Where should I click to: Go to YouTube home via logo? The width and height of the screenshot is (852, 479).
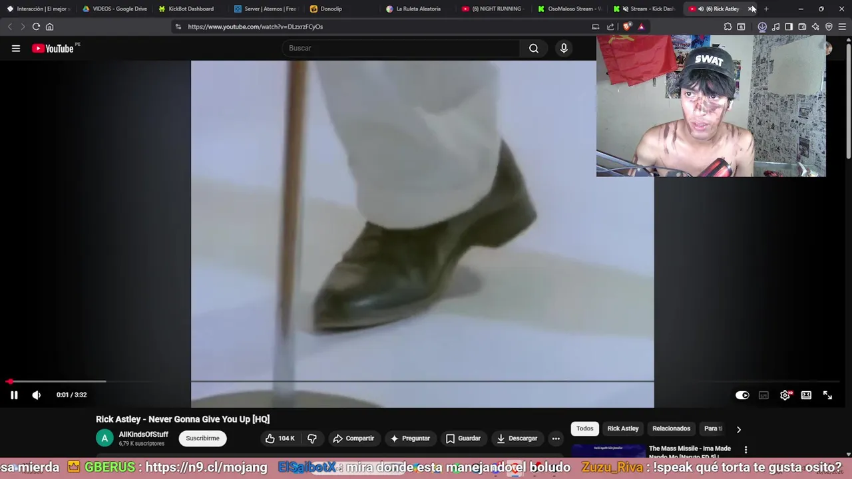coord(53,49)
